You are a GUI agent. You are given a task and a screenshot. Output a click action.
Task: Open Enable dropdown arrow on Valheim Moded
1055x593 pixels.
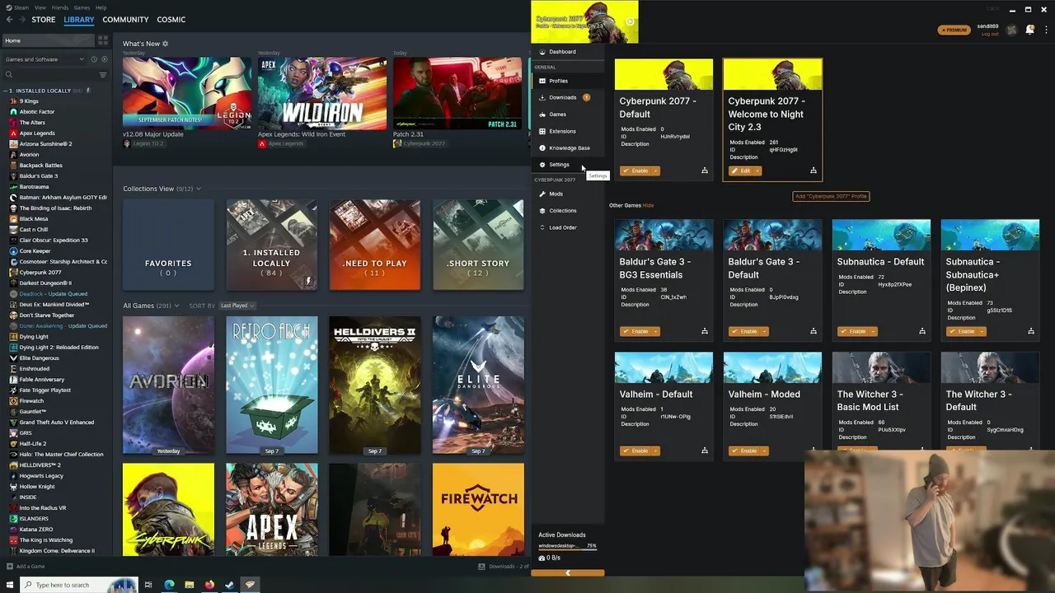coord(764,451)
